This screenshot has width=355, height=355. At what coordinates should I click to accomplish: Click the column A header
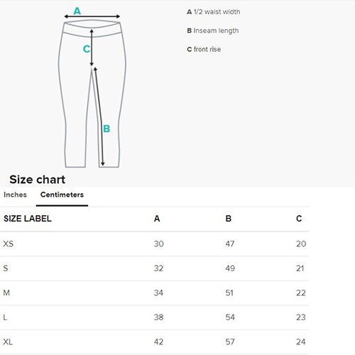coord(157,219)
